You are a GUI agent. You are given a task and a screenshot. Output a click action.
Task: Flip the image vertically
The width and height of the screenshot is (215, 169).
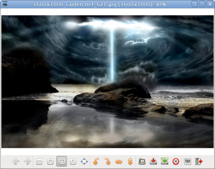(130, 161)
